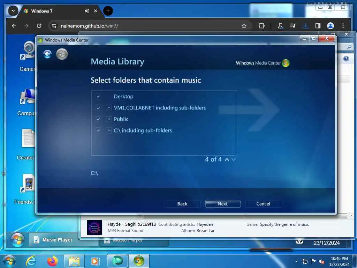357x268 pixels.
Task: Click the Genre field Specify the genre of music
Action: (284, 224)
